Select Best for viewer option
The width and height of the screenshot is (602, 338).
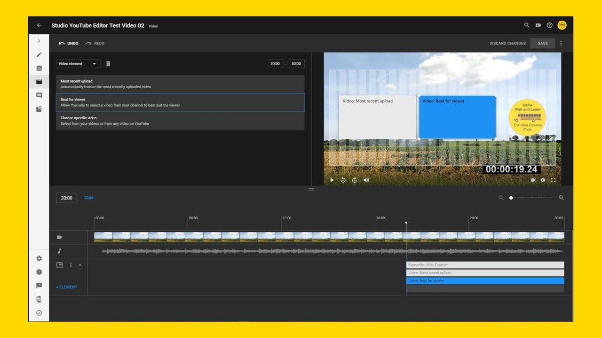pos(180,102)
